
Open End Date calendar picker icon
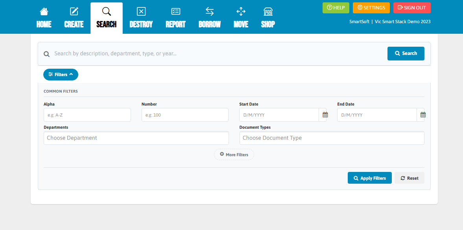423,115
